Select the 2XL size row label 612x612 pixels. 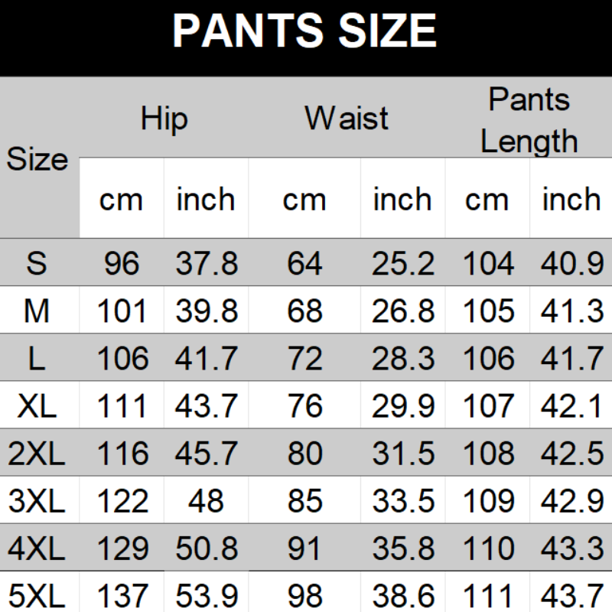(x=37, y=454)
